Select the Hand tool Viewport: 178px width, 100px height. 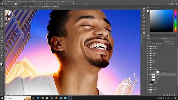(x=2, y=55)
